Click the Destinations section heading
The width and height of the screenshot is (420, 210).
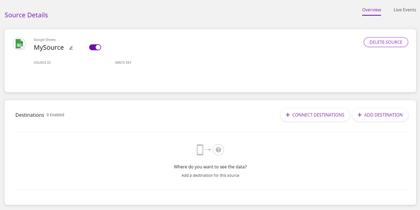click(30, 115)
